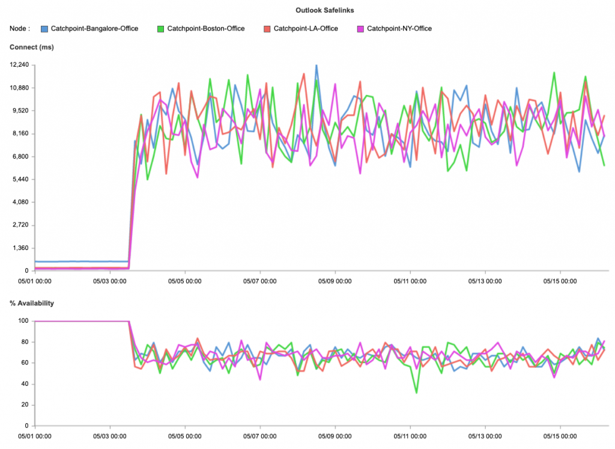
Task: Click the 100 label on Availability axis
Action: [23, 320]
